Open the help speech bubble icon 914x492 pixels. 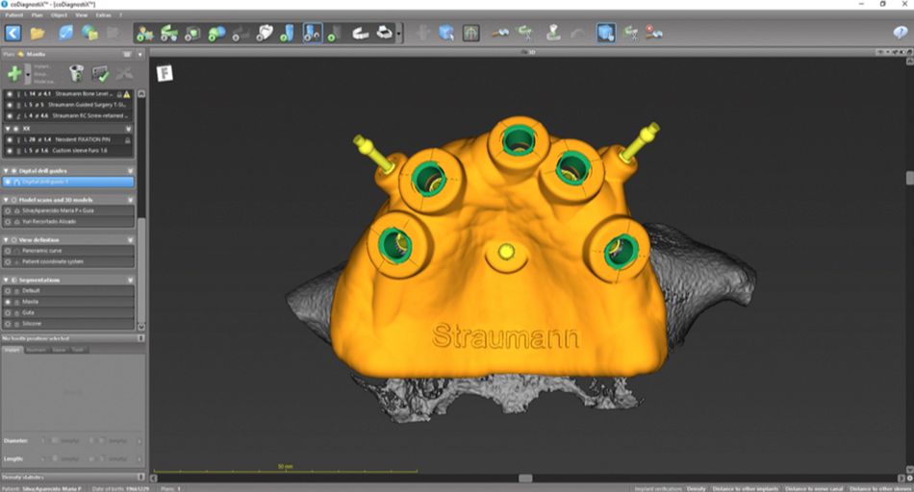tap(900, 34)
